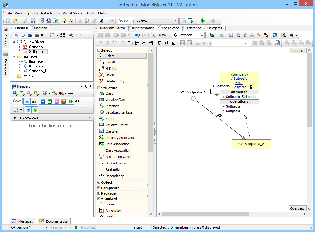Click the diagram vertical scrollbar thumb
Viewport: 315px width, 232px height.
point(309,89)
